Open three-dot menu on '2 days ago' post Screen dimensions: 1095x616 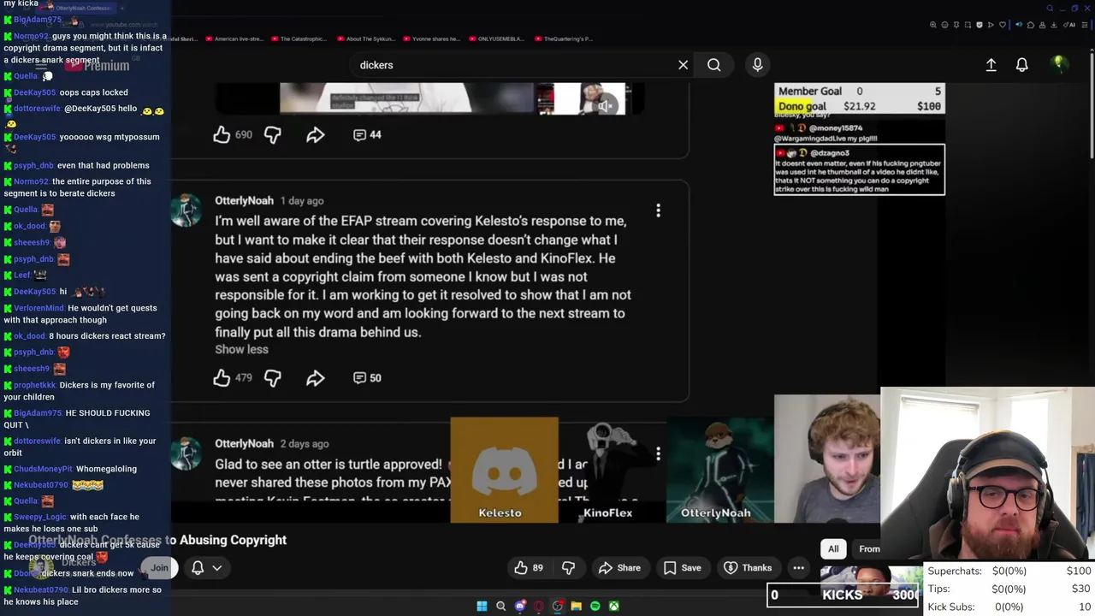658,453
